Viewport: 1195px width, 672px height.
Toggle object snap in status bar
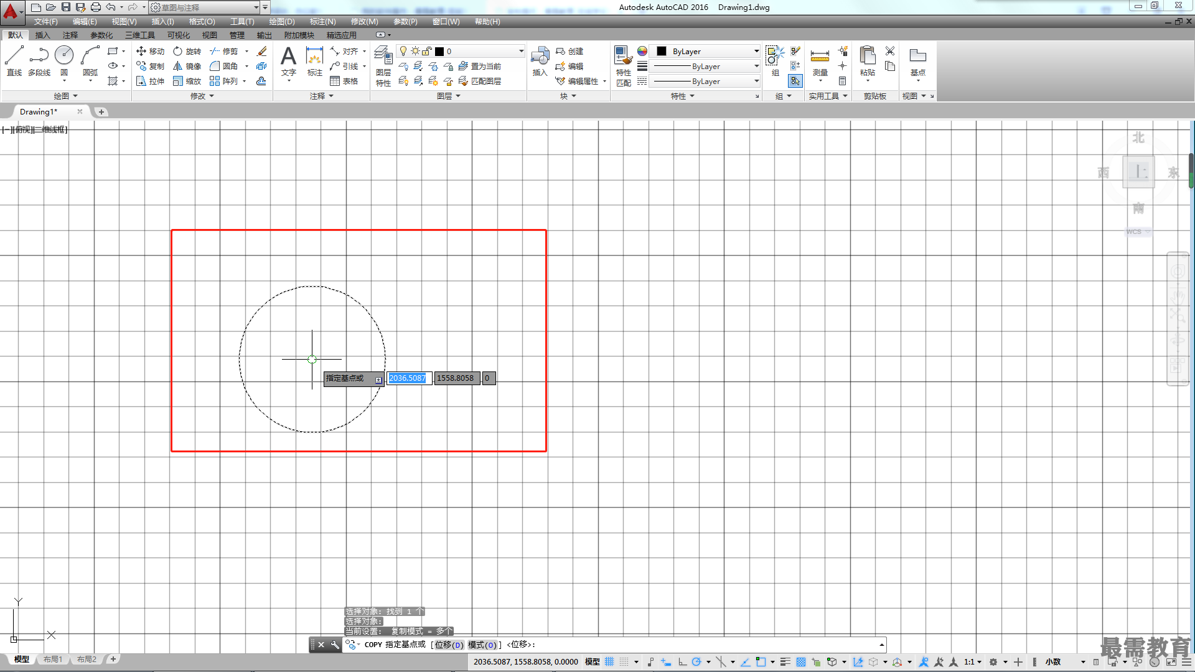pyautogui.click(x=761, y=662)
